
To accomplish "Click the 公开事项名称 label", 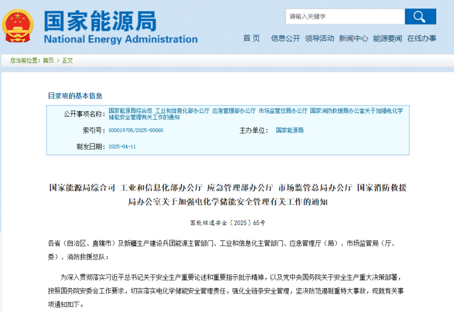I will [x=84, y=114].
